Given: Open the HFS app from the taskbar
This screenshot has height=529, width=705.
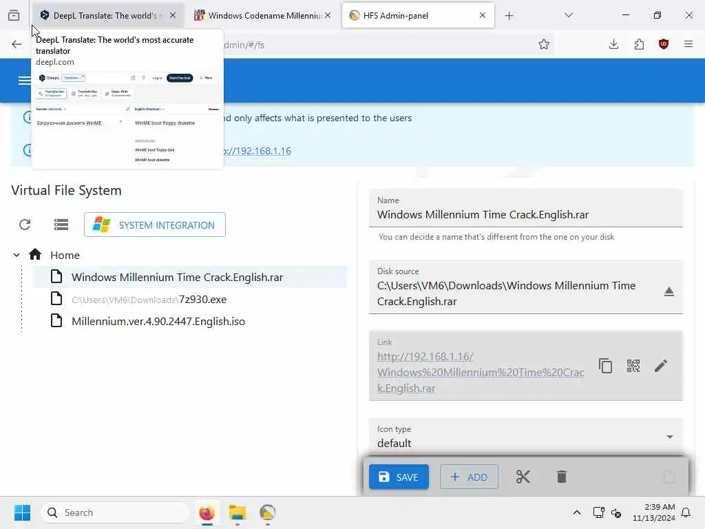Looking at the screenshot, I should coord(268,512).
